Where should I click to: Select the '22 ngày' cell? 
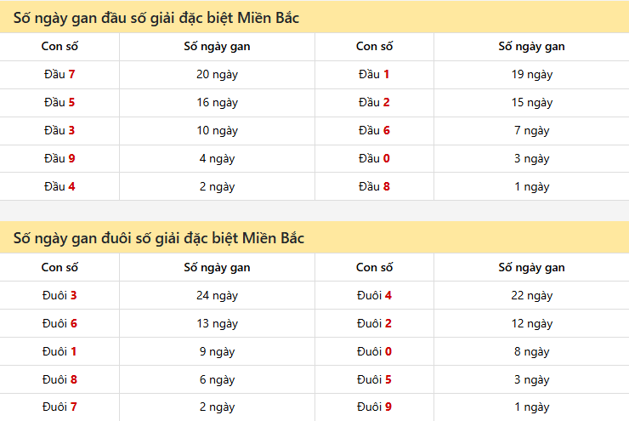pos(532,296)
